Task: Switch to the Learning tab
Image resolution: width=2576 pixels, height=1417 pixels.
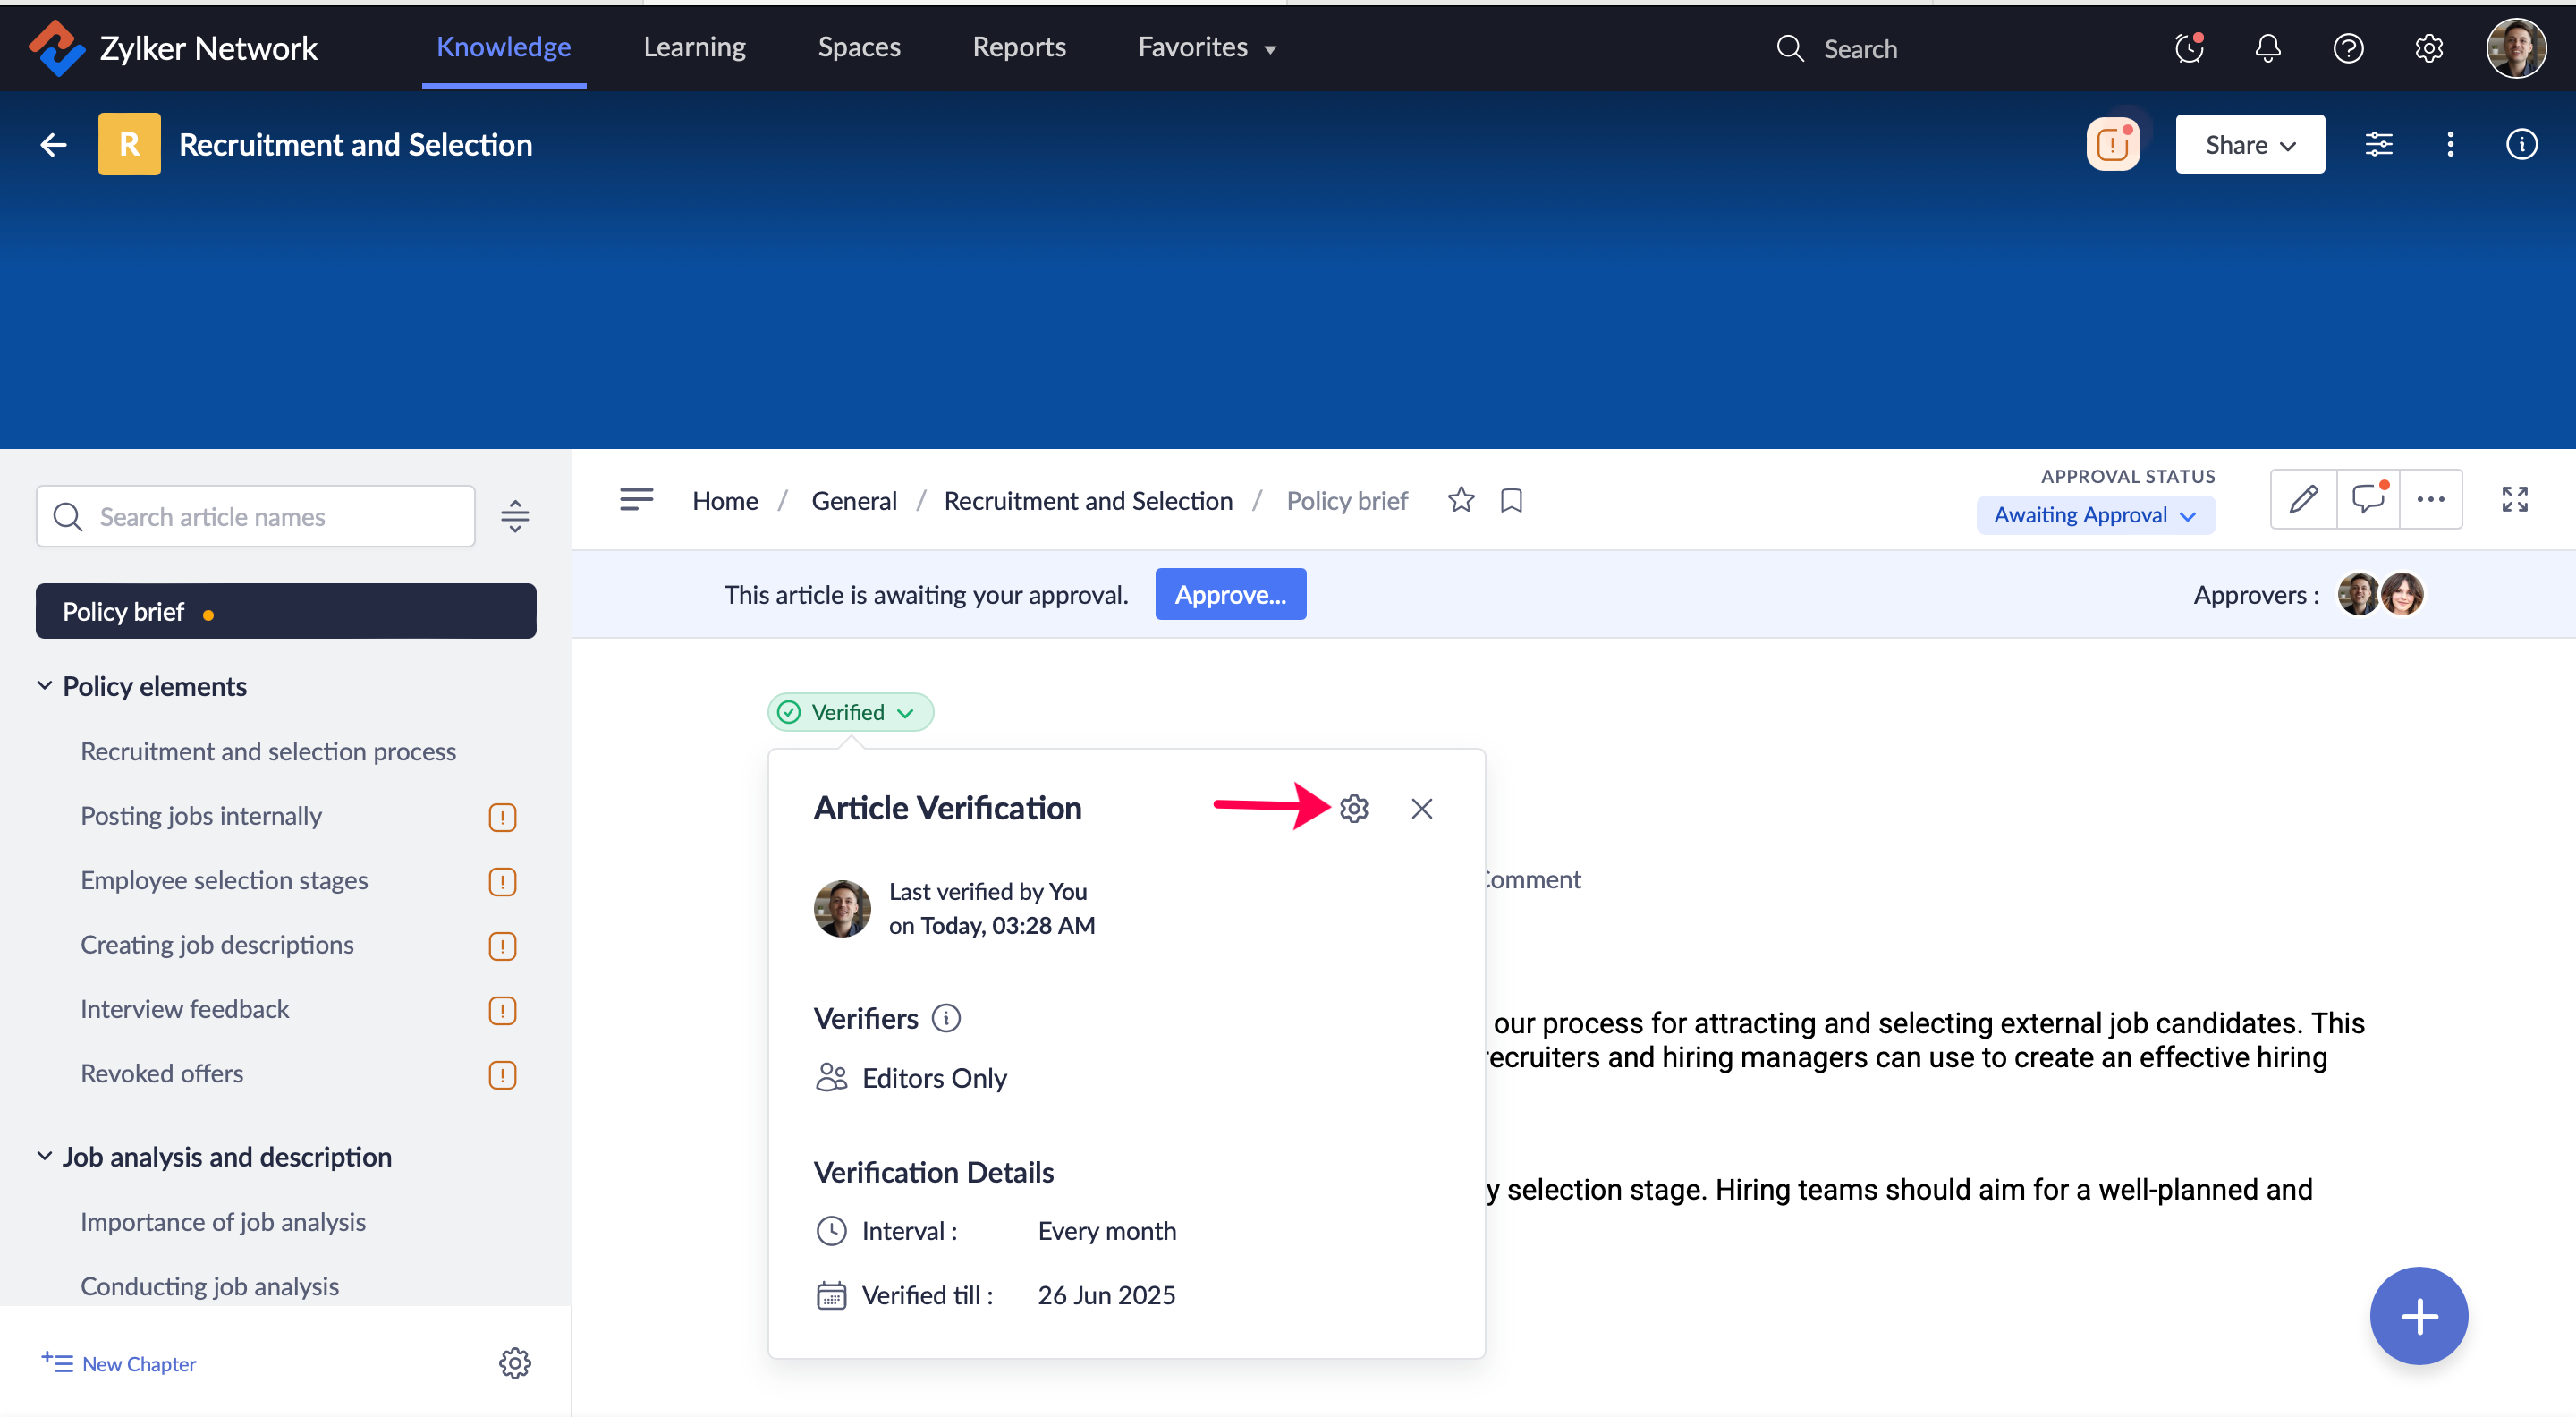Action: coord(694,47)
